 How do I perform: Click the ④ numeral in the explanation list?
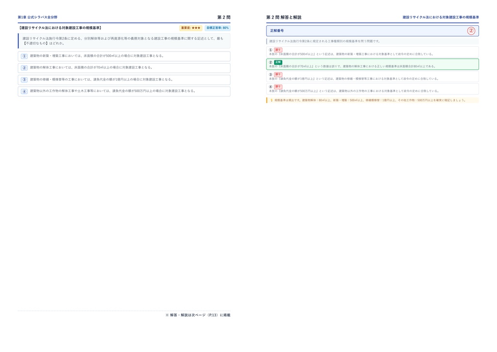270,87
